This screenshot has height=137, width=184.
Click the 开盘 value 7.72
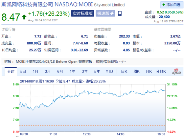(38, 36)
